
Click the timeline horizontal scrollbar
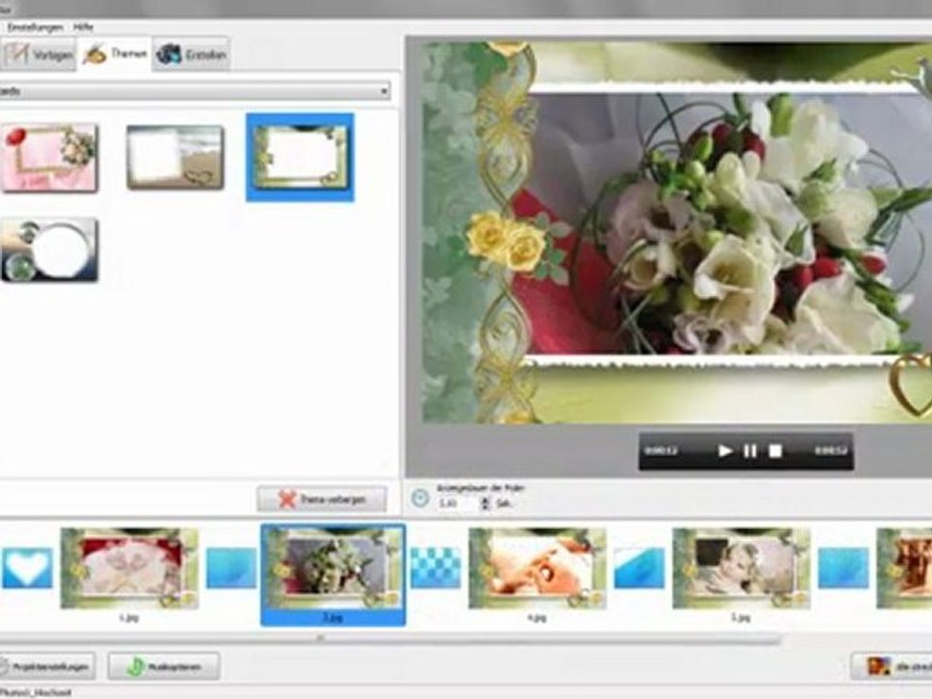[390, 639]
